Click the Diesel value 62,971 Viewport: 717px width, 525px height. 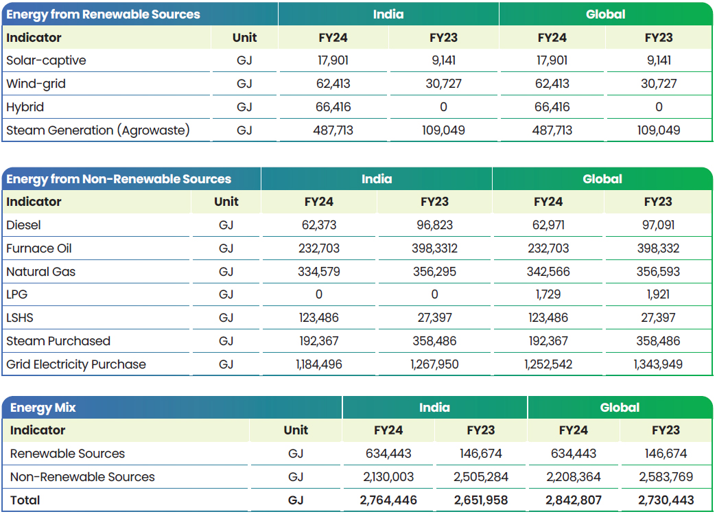[x=548, y=225]
